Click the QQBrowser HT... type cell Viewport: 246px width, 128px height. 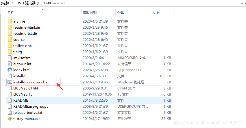click(131, 70)
